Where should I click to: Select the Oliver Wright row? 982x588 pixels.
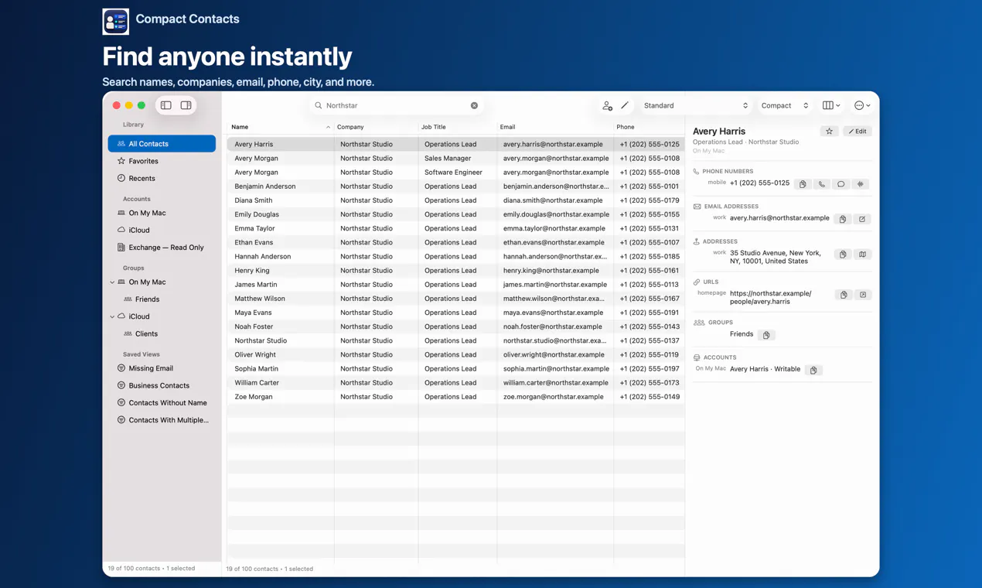click(x=455, y=354)
